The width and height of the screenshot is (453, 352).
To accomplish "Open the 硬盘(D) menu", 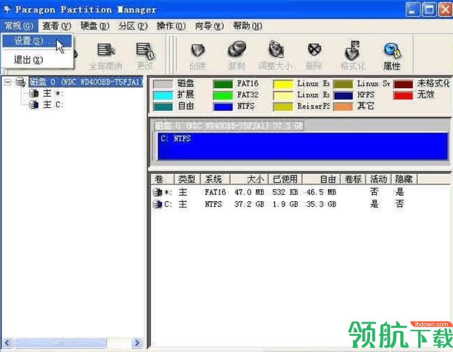I will pos(95,26).
